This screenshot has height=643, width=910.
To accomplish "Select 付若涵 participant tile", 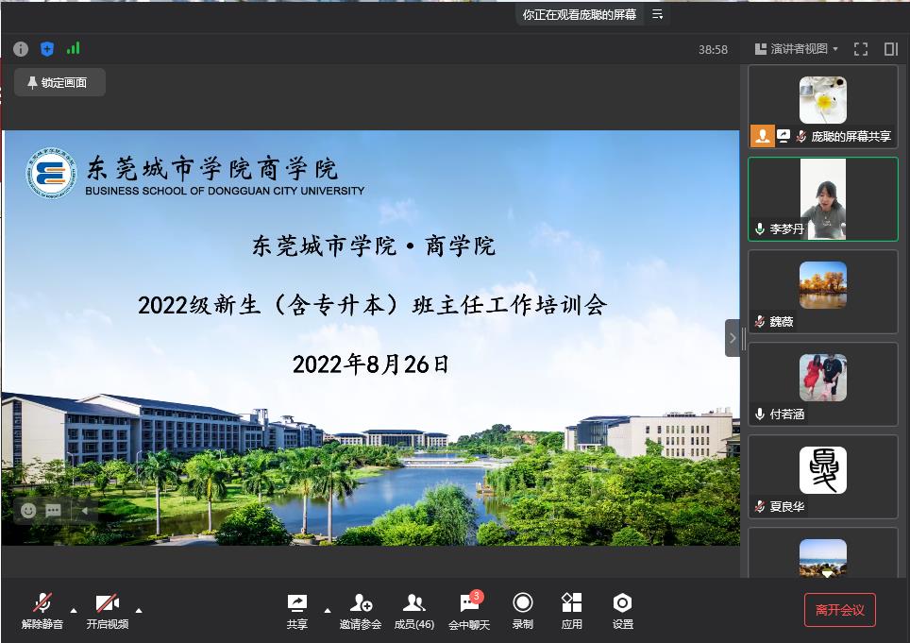I will point(823,384).
